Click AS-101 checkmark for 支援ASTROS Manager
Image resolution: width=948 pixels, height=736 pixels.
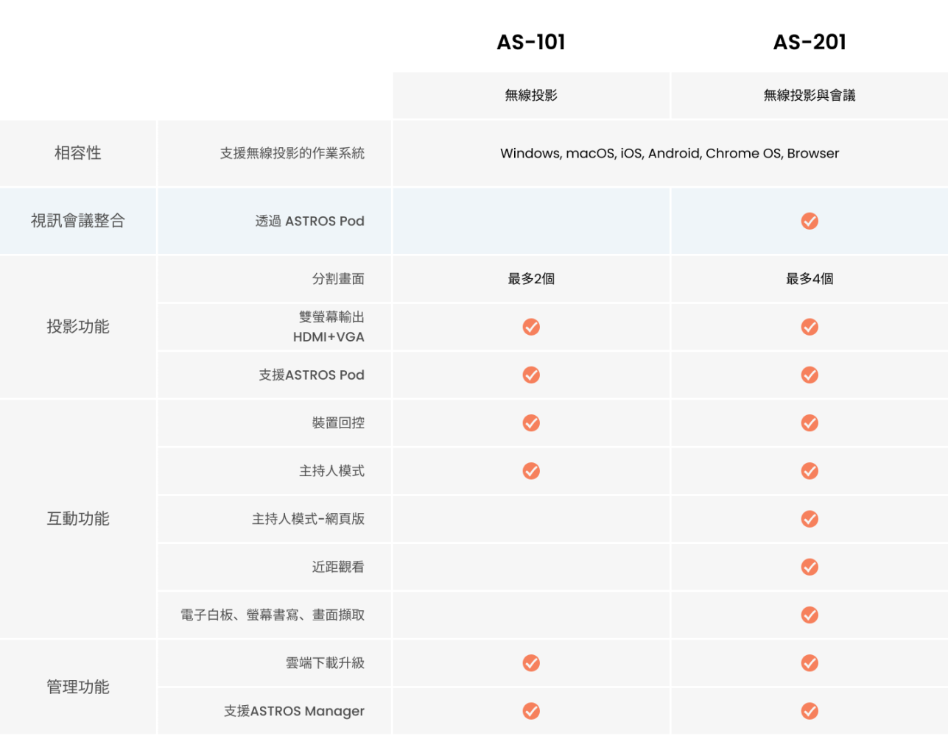(531, 711)
